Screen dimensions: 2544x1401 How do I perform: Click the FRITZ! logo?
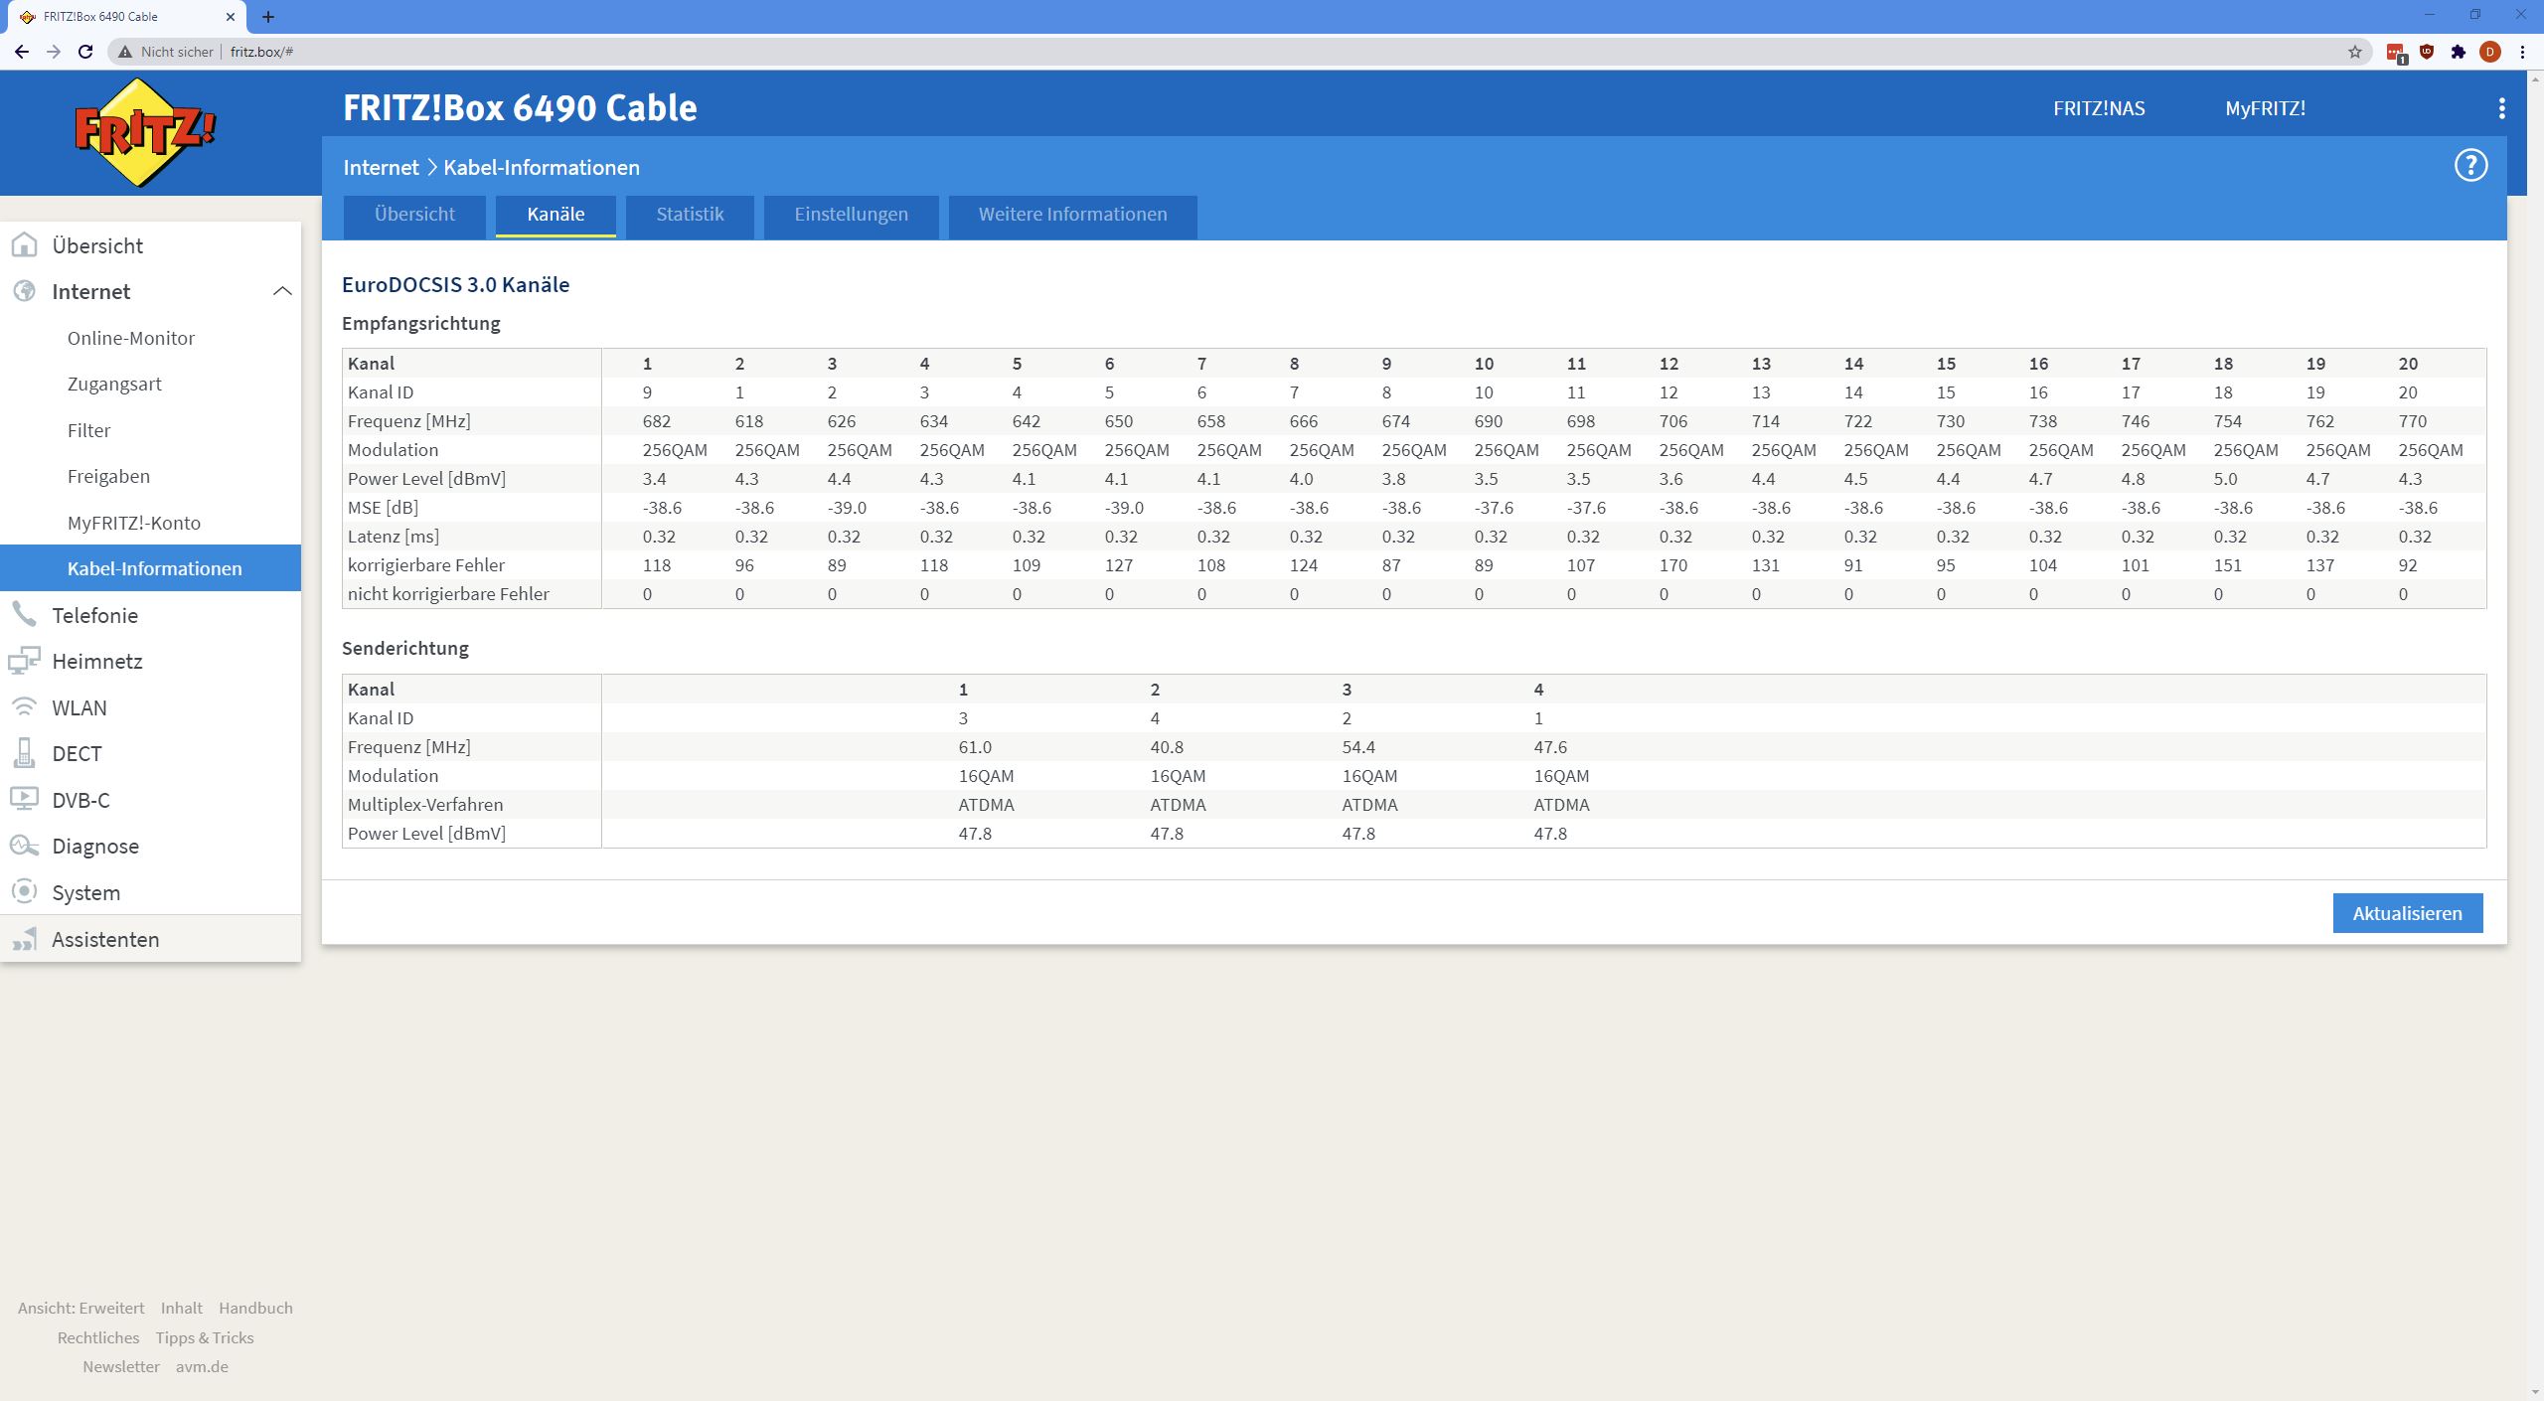[x=146, y=133]
